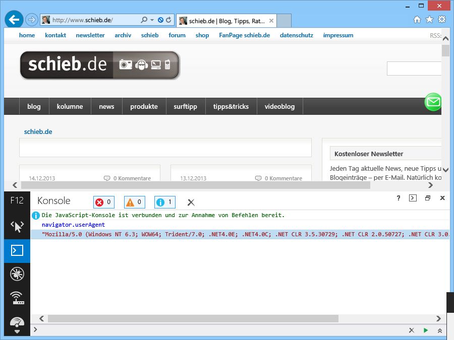Open a new blank tab
Screen dimensions: 454x340
click(284, 21)
